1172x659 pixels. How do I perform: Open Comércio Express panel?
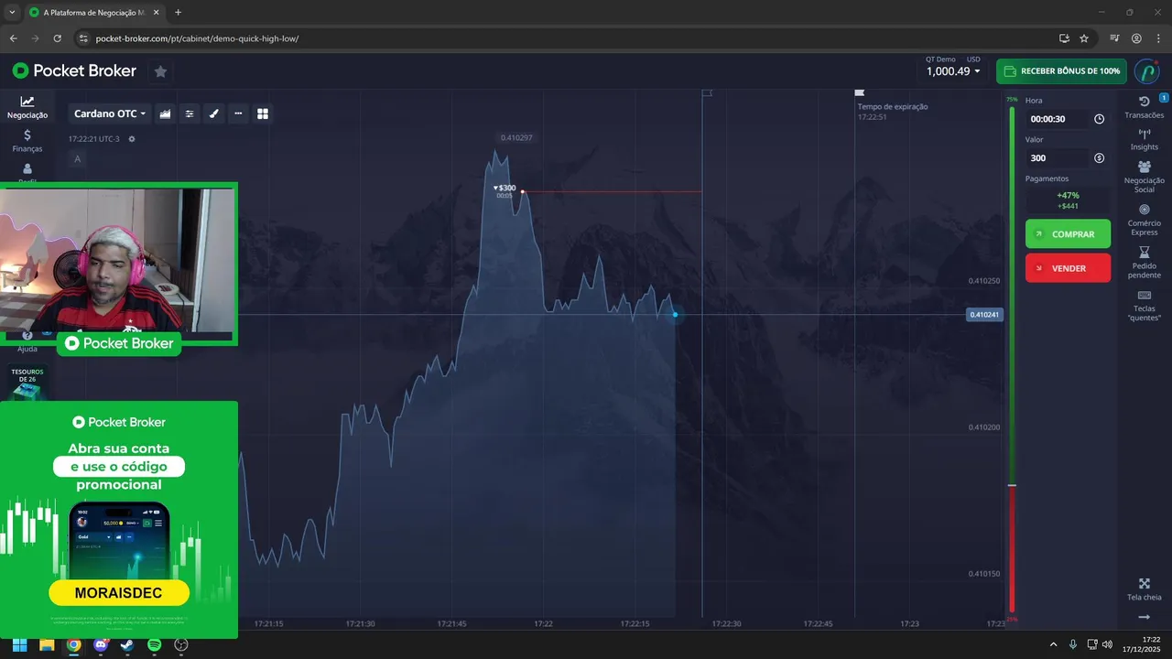(x=1144, y=220)
